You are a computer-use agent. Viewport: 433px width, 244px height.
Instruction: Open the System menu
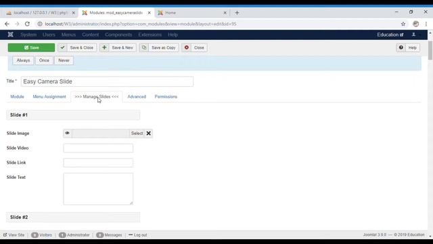point(28,35)
